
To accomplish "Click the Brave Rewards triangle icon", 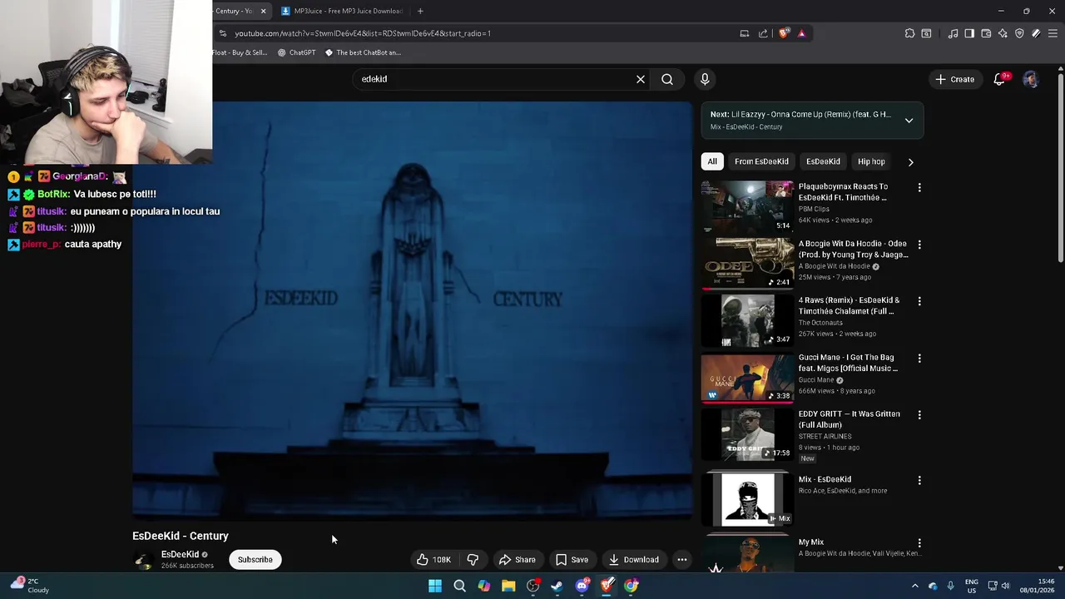I will [x=801, y=33].
